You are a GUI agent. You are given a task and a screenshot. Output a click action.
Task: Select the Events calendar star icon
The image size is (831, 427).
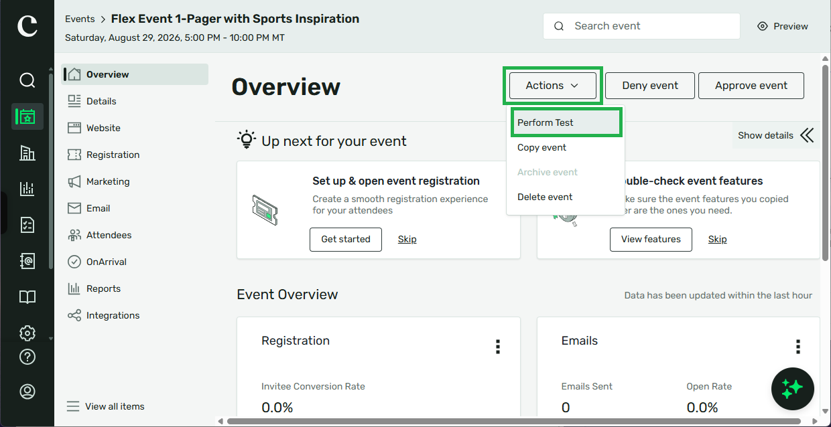(27, 116)
